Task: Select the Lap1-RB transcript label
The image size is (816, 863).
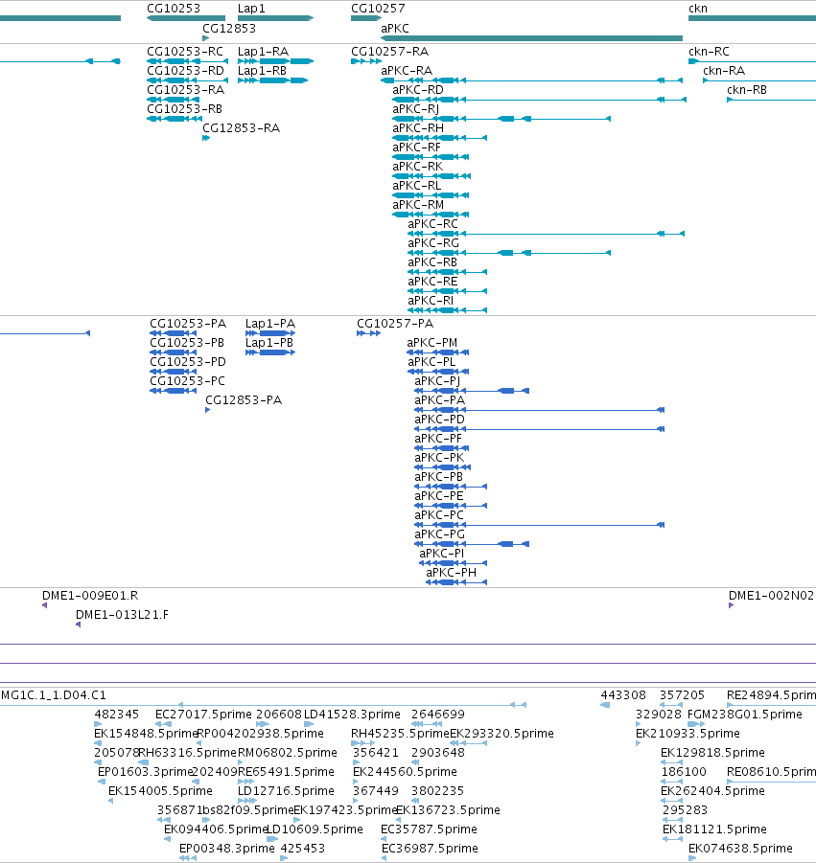Action: coord(263,71)
